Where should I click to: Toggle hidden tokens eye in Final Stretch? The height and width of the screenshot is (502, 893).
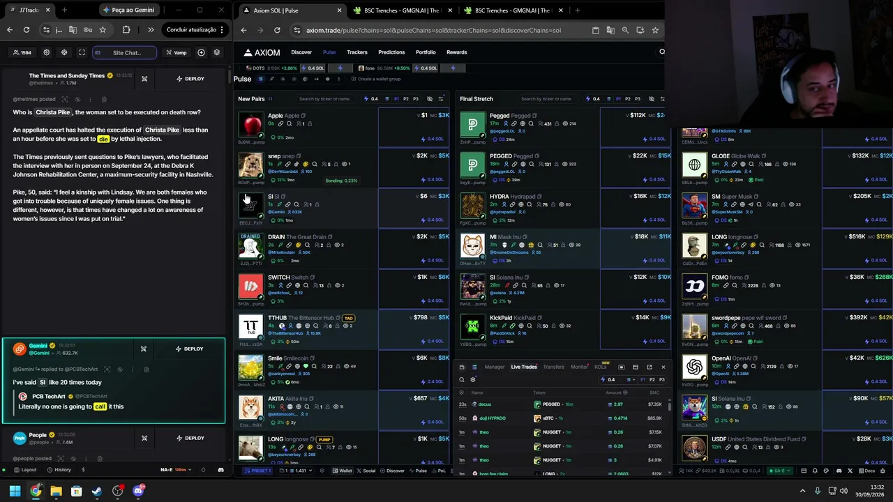(x=652, y=99)
